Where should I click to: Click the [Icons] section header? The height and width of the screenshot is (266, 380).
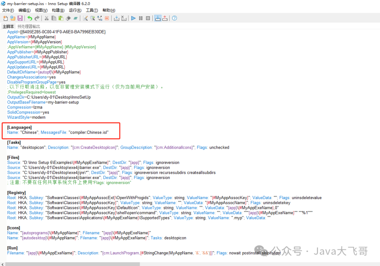pos(14,228)
